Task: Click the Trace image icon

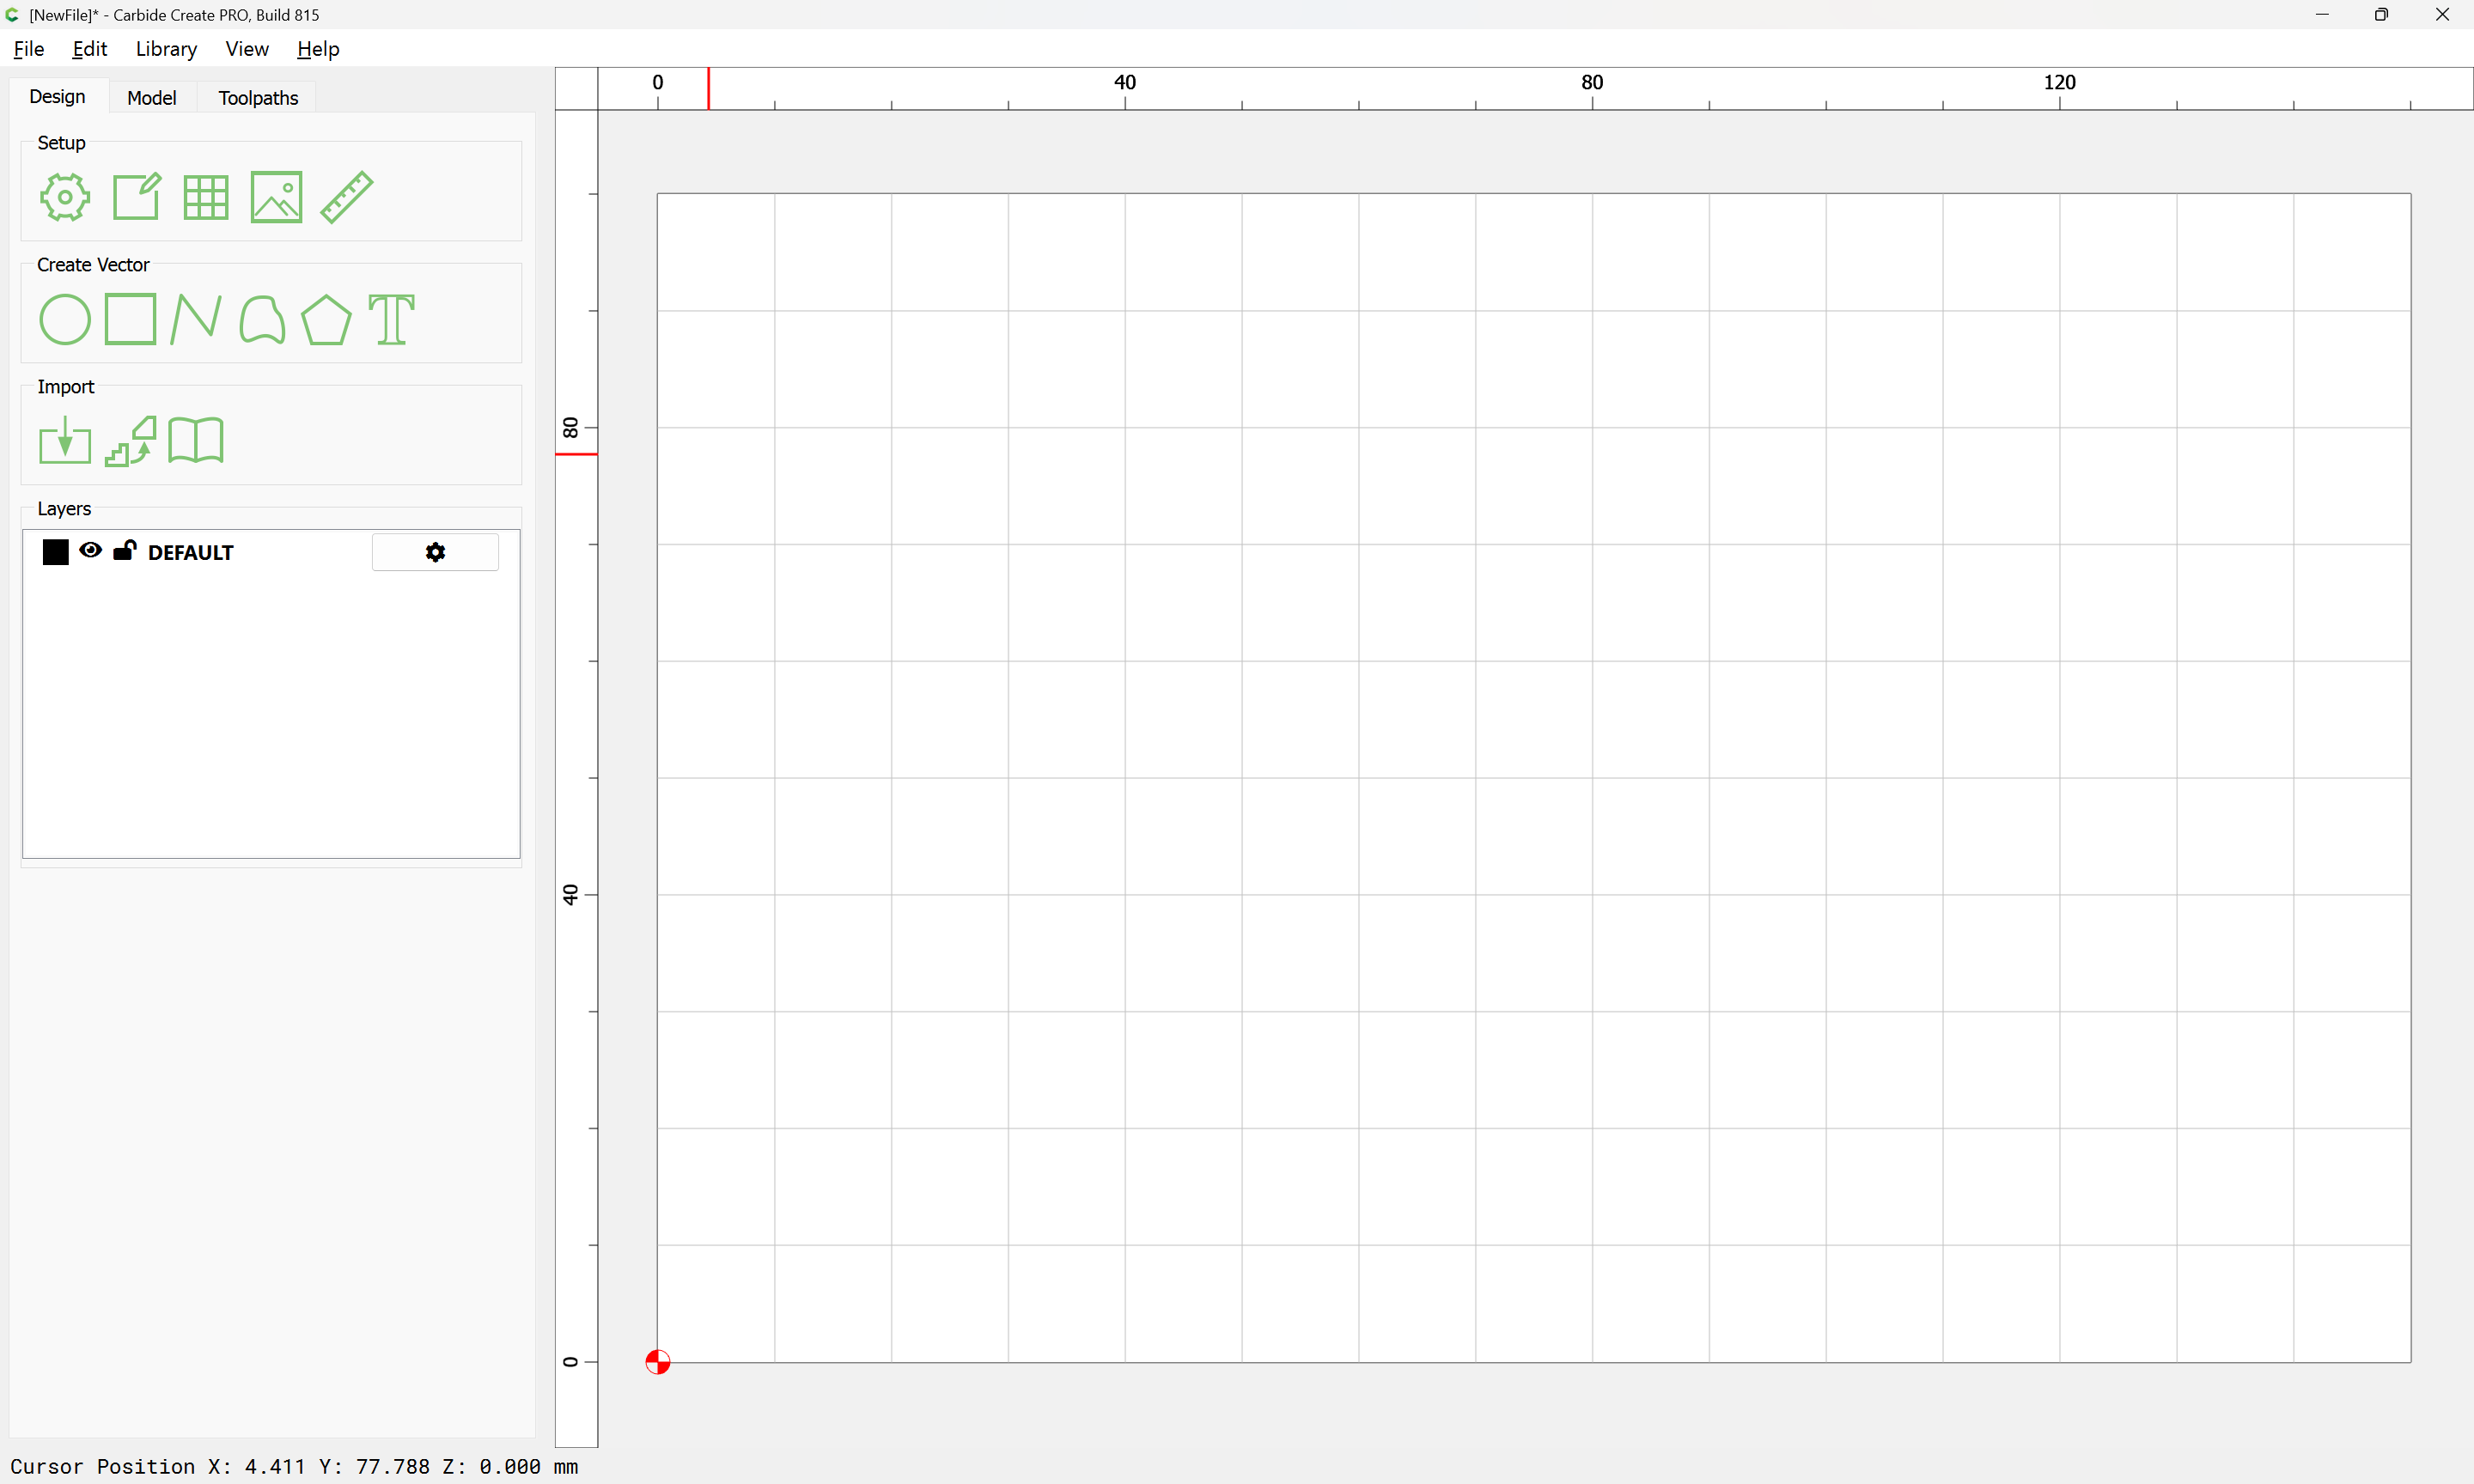Action: click(x=131, y=441)
